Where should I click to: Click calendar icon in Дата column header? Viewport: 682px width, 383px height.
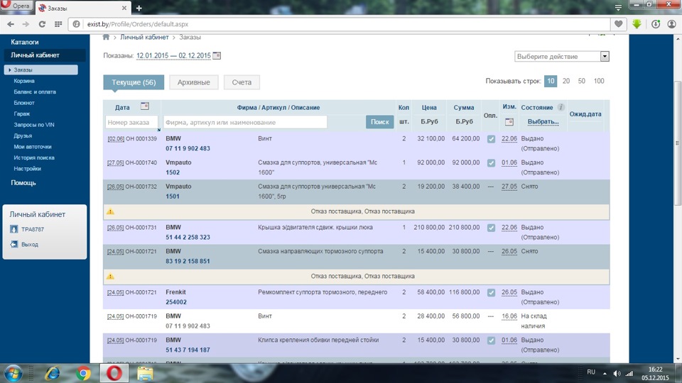(x=145, y=106)
